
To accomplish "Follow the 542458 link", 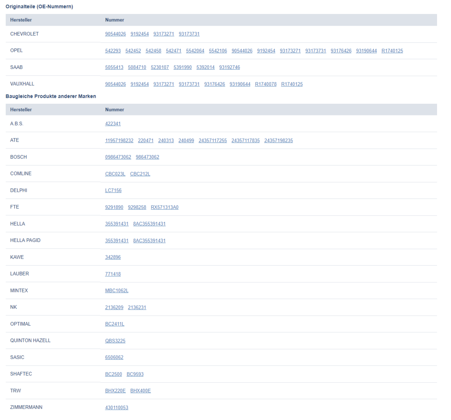I will tap(153, 51).
